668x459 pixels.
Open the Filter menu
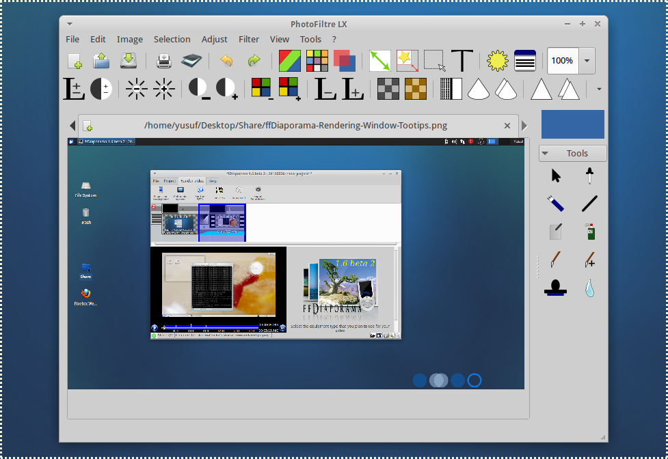click(249, 39)
